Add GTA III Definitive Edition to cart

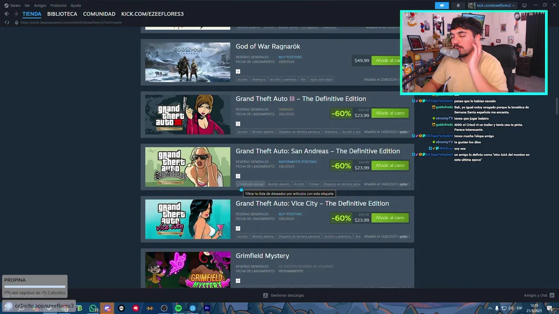pyautogui.click(x=390, y=113)
